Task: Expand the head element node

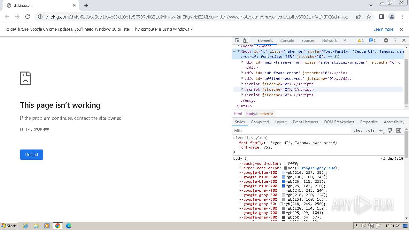Action: 238,46
